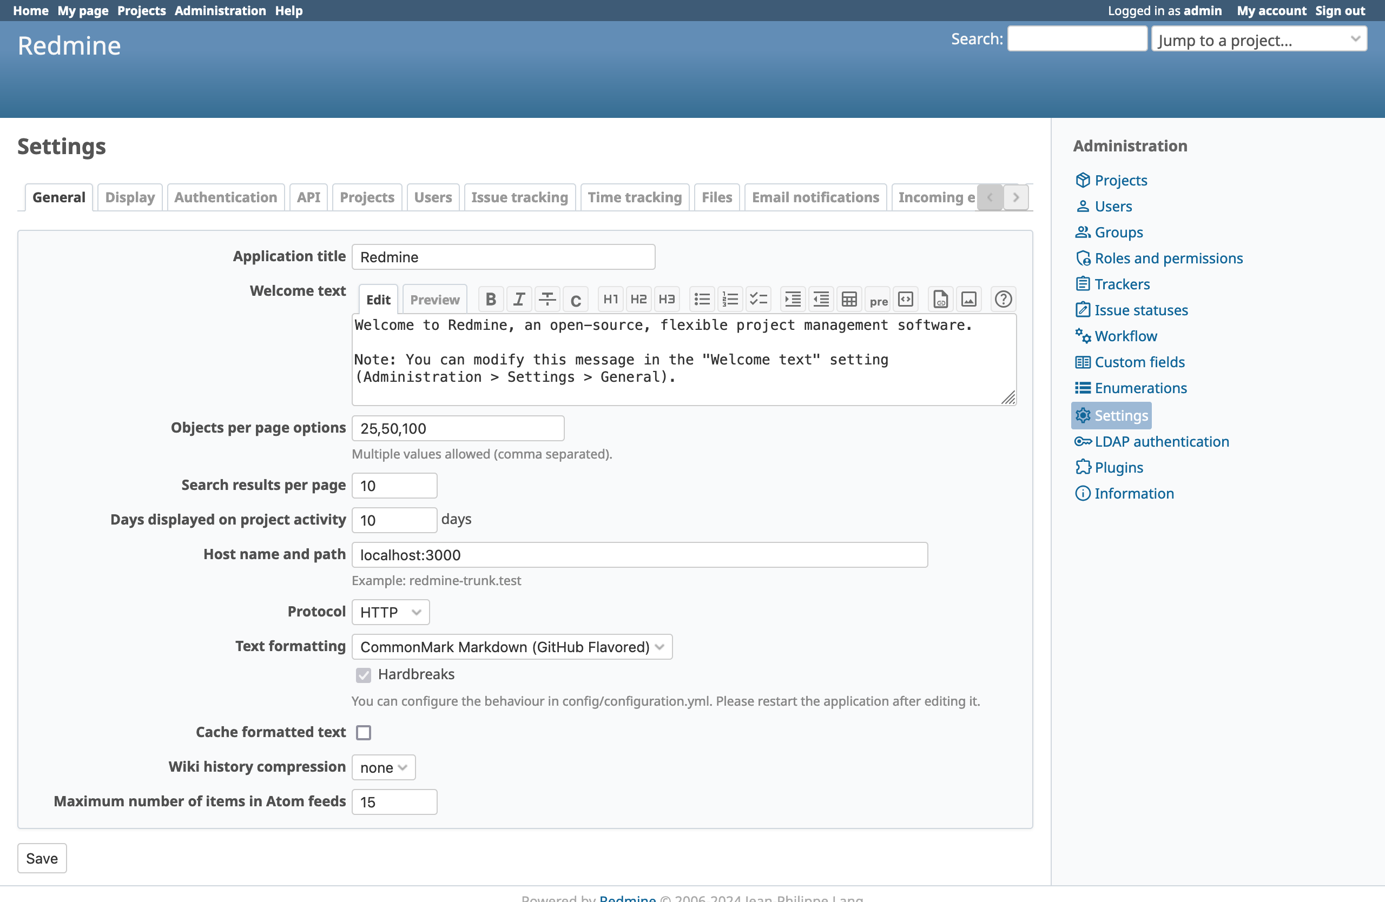This screenshot has width=1385, height=902.
Task: Open the Jump to a project dropdown
Action: (x=1258, y=39)
